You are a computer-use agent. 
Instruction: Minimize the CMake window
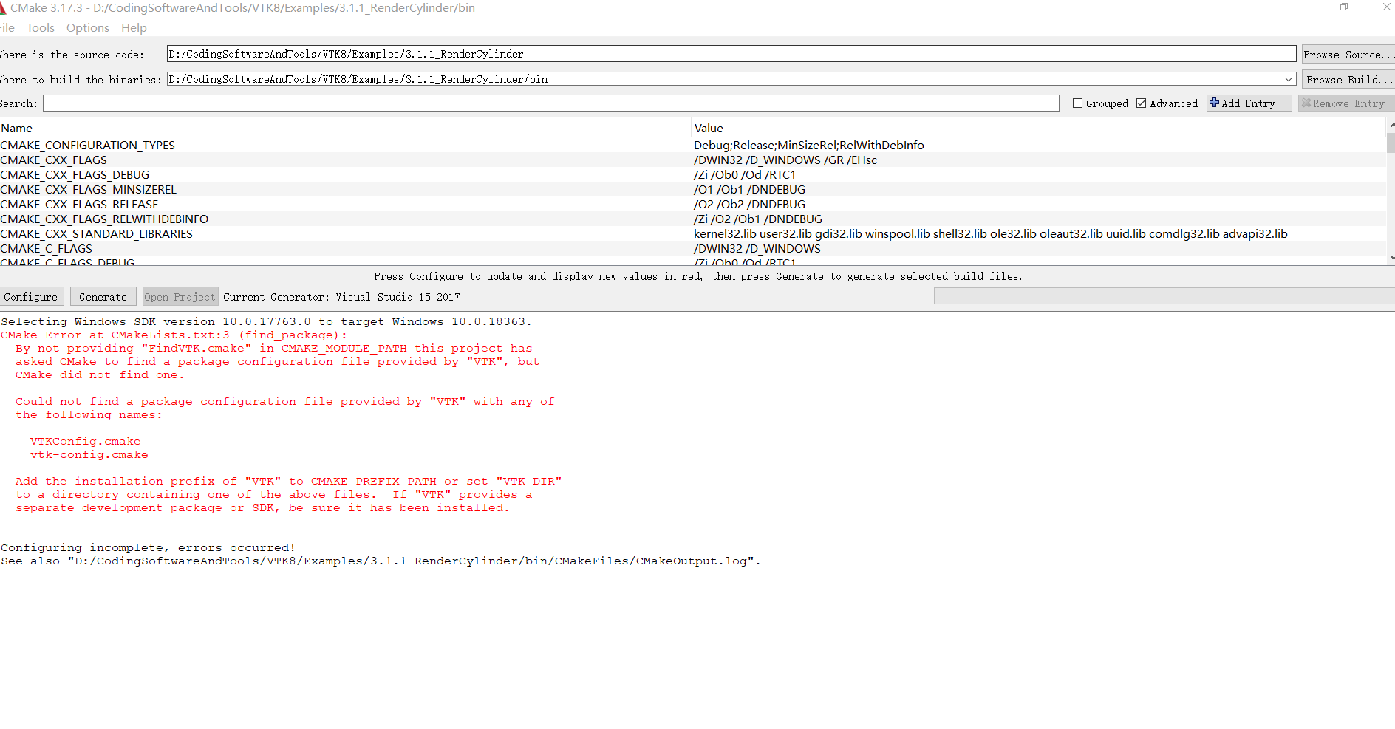tap(1303, 7)
